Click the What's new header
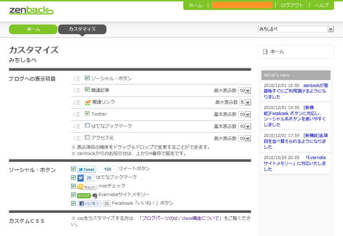The image size is (343, 236). (x=296, y=75)
